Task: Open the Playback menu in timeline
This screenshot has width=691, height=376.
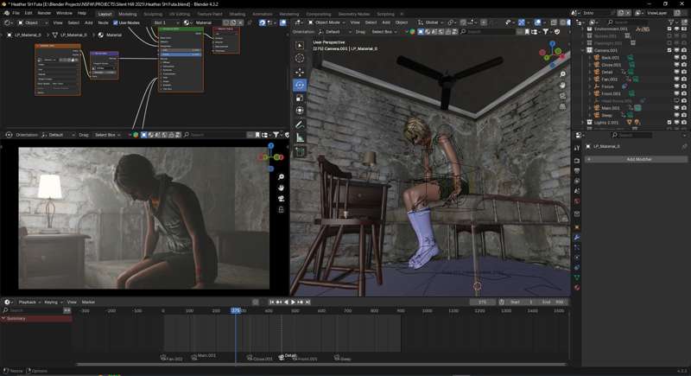Action: pyautogui.click(x=29, y=302)
